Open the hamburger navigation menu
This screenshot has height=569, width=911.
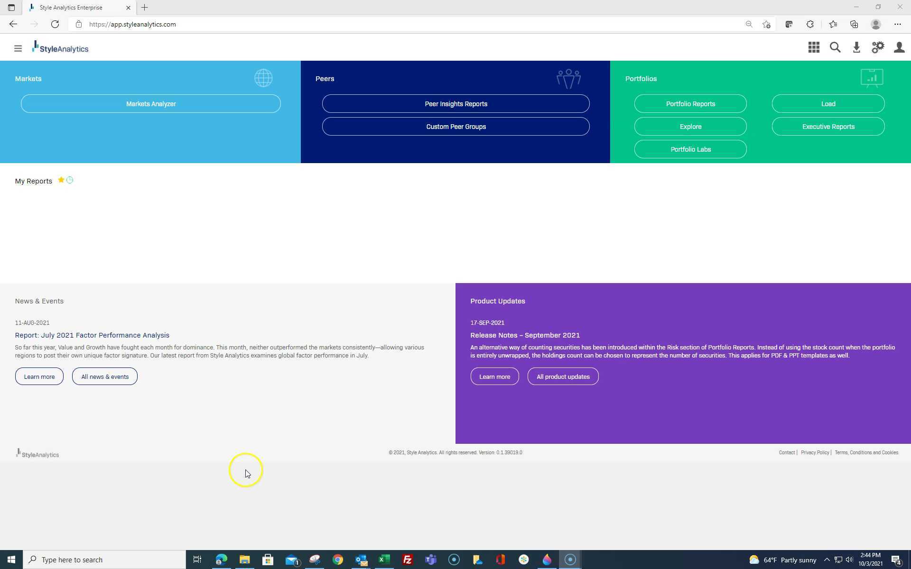click(x=18, y=48)
